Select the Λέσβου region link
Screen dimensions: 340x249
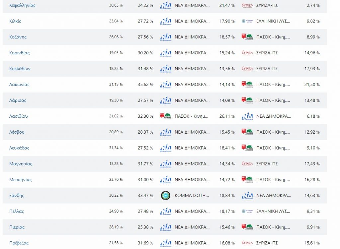point(17,132)
